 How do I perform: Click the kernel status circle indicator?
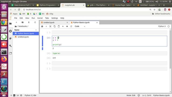click(169, 26)
